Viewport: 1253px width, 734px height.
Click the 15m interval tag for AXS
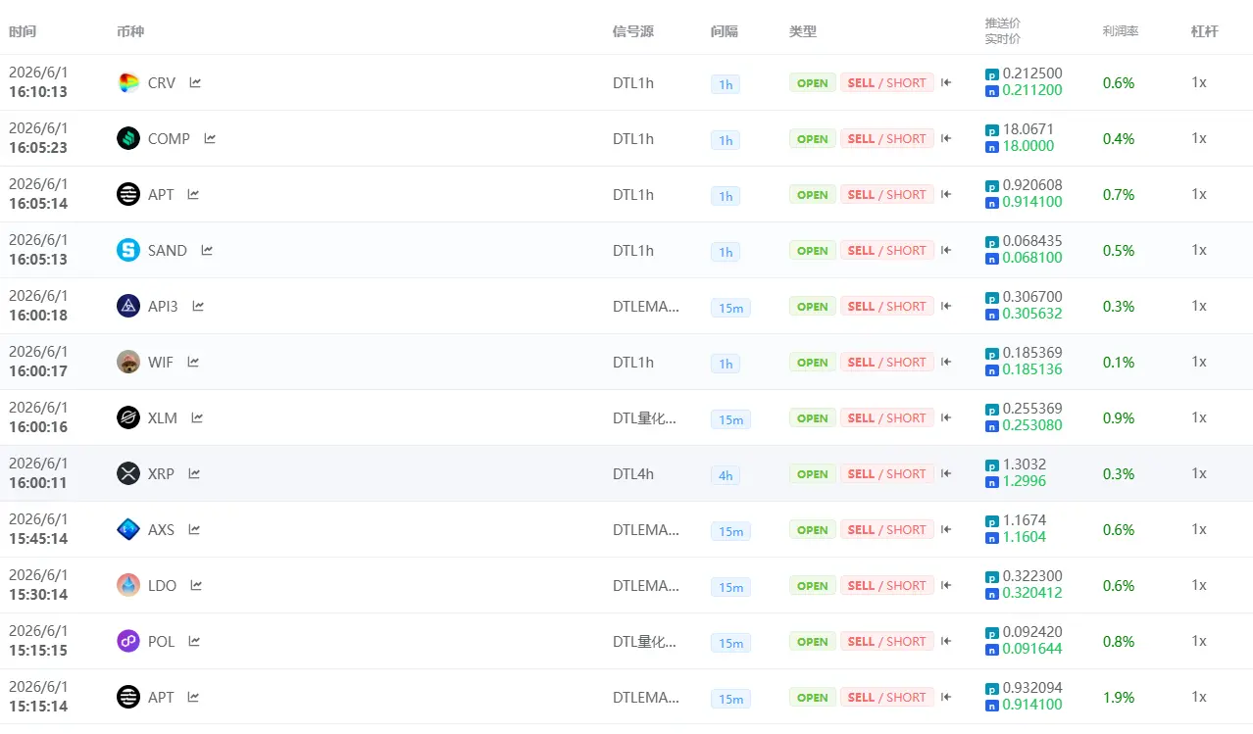click(x=730, y=531)
